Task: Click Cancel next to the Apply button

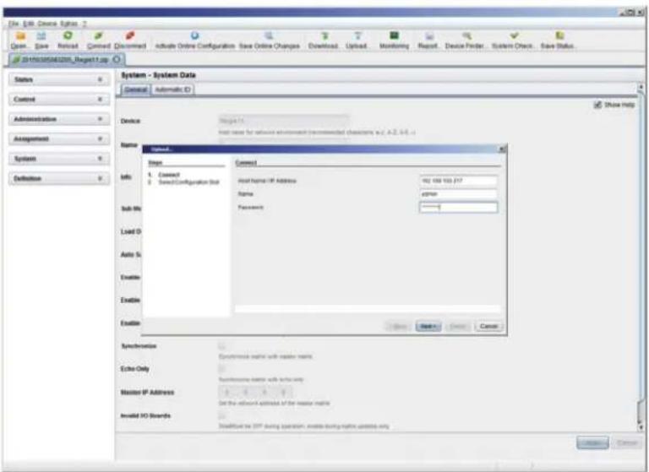Action: tap(627, 442)
